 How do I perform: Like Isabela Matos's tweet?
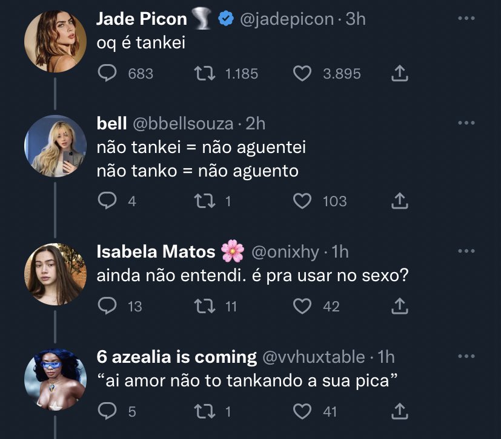(302, 306)
